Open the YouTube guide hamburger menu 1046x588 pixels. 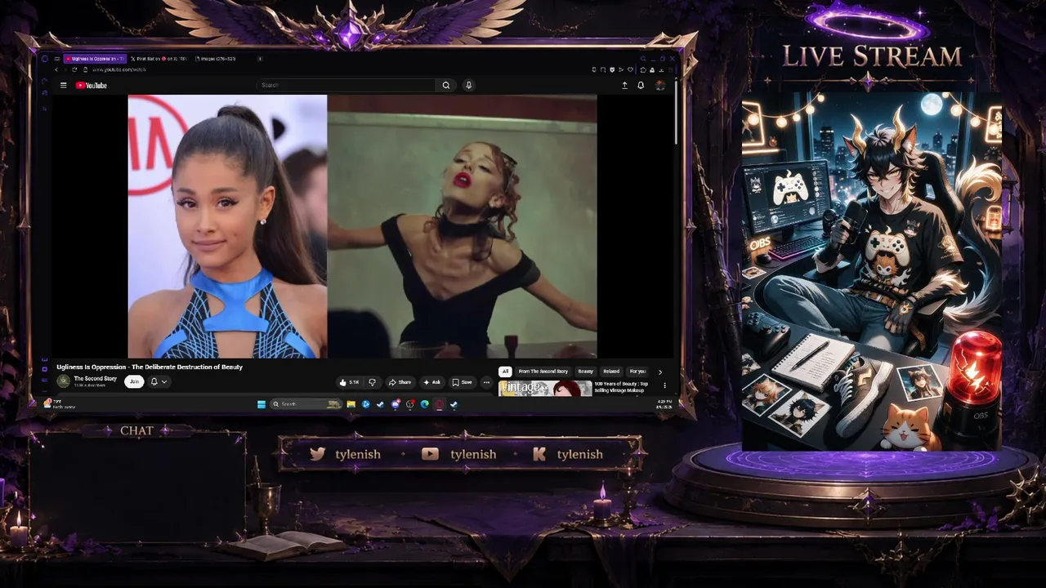63,85
